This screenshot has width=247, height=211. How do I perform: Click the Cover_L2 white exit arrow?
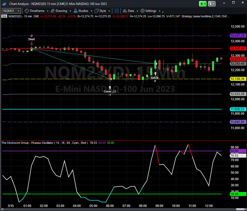point(110,87)
